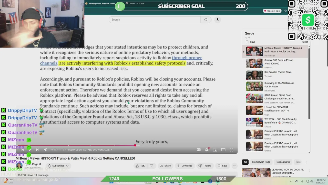Viewport: 328px width, 185px height.
Task: Focus the YouTube search box
Action: (x=155, y=20)
